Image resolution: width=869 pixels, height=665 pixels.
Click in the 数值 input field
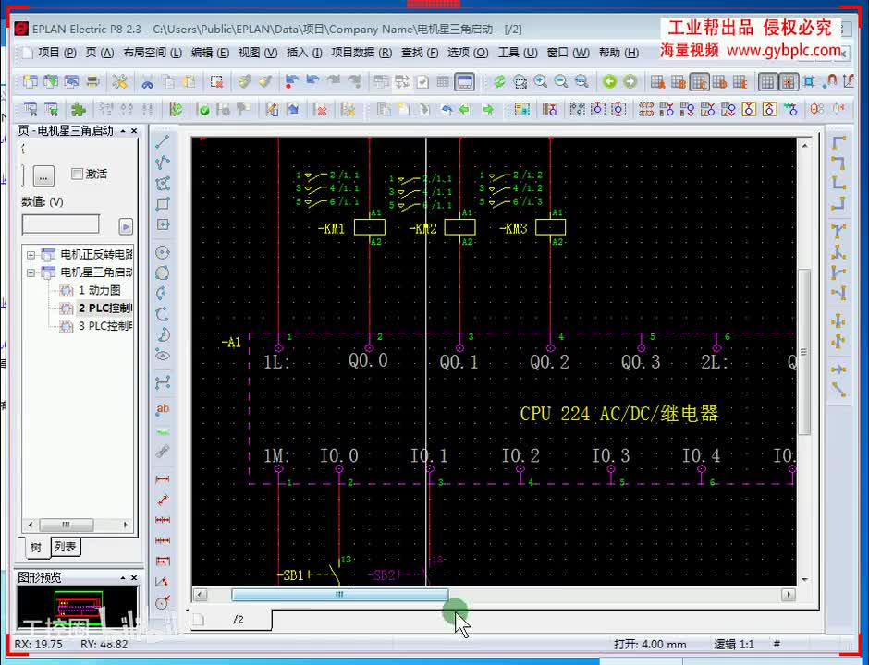pos(60,224)
